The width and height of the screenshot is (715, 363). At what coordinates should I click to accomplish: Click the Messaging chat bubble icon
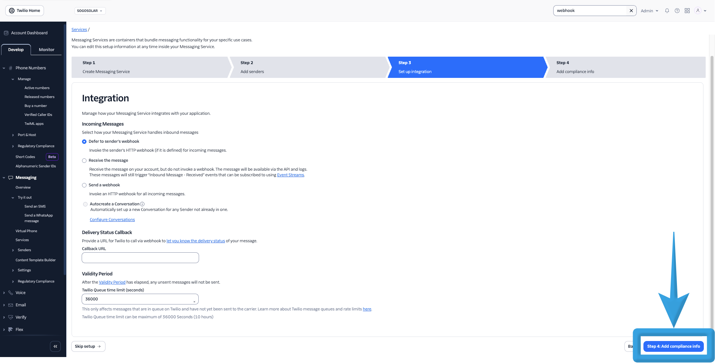click(x=11, y=177)
